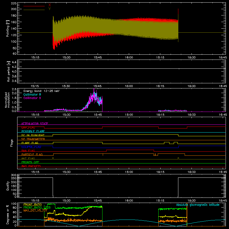
Task: Click the 'Quality' vertical axis title
Action: (x=8, y=186)
